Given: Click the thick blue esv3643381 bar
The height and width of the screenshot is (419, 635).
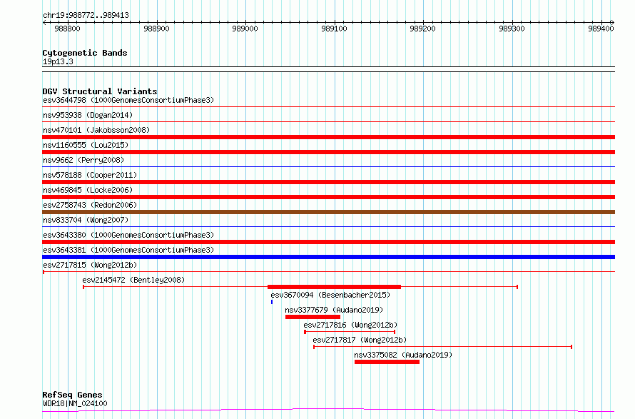Looking at the screenshot, I should [x=328, y=257].
